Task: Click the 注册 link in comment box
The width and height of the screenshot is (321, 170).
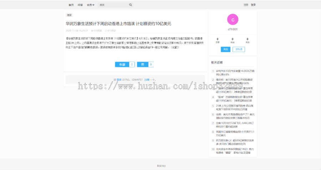Action: pyautogui.click(x=147, y=80)
